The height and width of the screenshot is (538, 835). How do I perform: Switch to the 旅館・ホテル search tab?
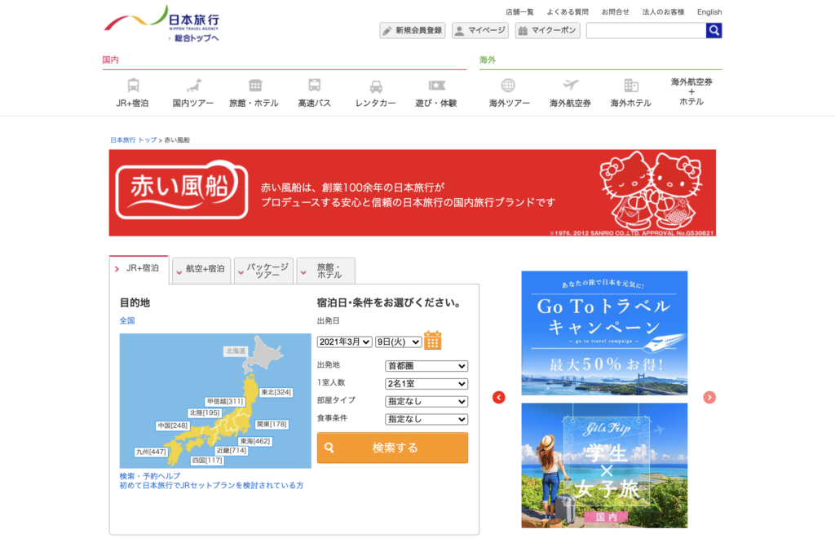(x=326, y=271)
